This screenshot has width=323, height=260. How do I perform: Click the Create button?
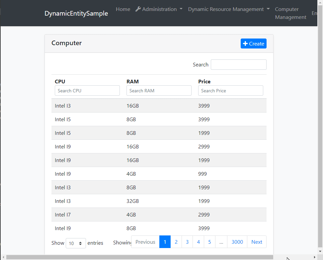[x=254, y=43]
